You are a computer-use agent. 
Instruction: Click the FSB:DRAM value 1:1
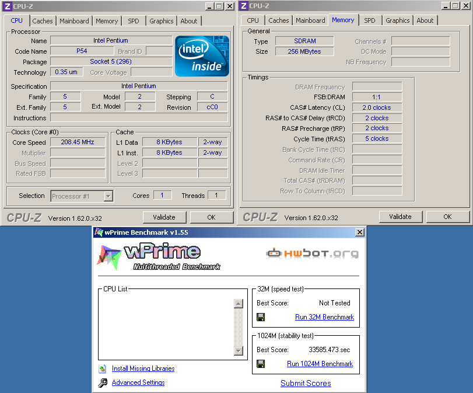377,97
